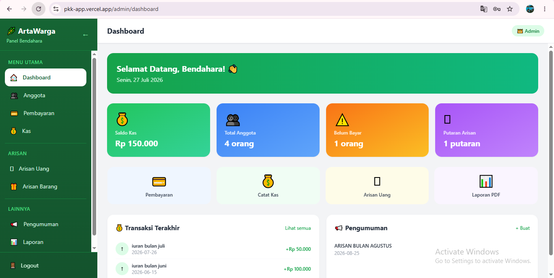The height and width of the screenshot is (278, 554).
Task: Click the password key icon in address bar
Action: pyautogui.click(x=496, y=9)
